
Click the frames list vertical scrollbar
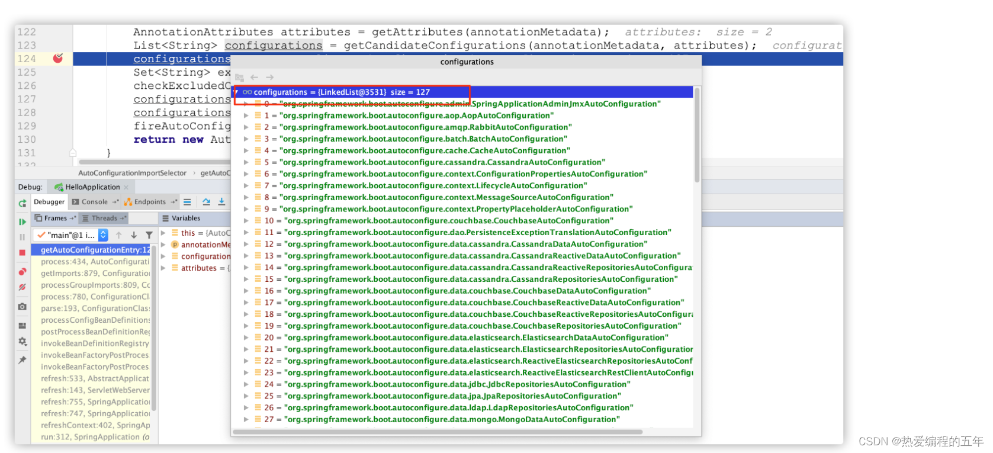(x=154, y=329)
